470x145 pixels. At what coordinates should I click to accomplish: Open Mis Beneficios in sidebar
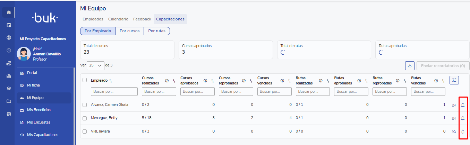[39, 110]
